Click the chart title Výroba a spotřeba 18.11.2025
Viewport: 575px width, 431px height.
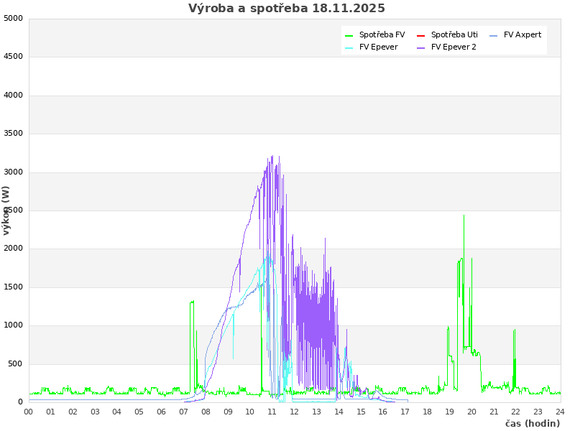click(287, 9)
